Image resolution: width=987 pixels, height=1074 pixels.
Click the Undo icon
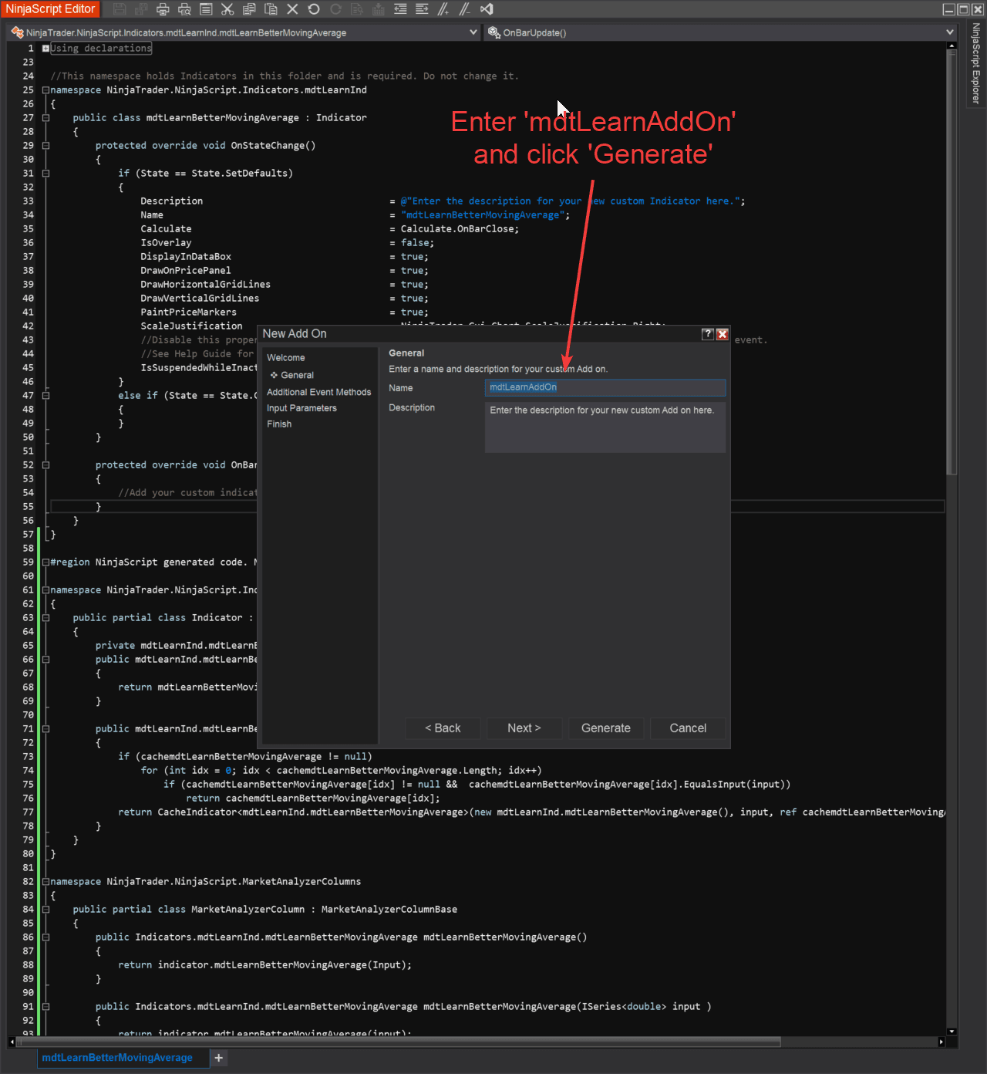click(314, 9)
